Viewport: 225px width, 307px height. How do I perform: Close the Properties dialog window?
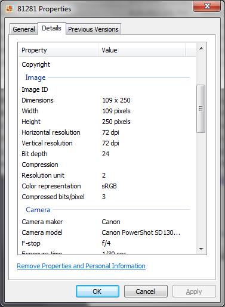tap(206, 7)
